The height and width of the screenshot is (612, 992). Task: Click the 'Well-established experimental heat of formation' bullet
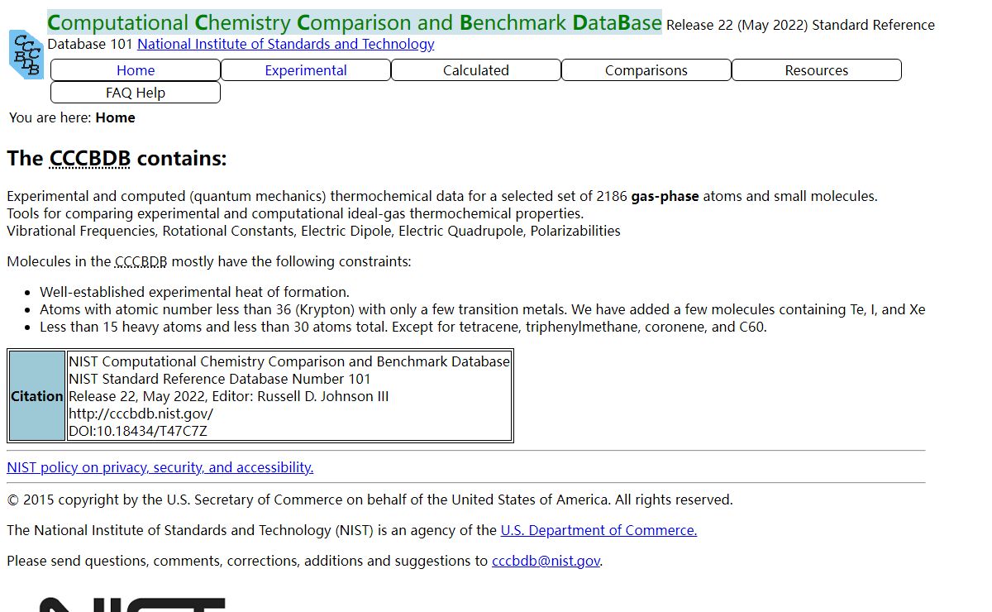point(195,292)
